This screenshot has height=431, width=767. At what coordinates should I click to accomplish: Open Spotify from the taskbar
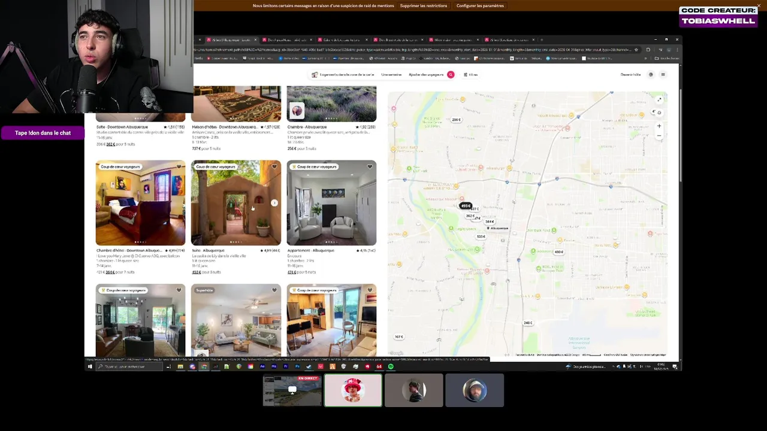[x=391, y=366]
